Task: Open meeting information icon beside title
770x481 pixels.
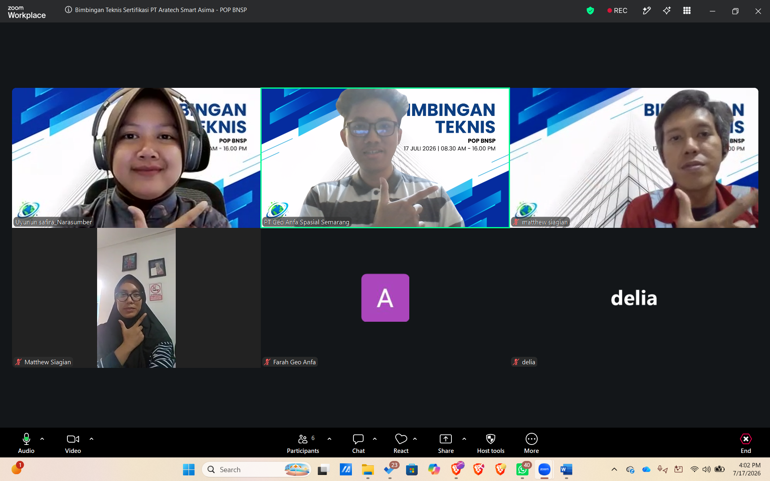Action: (68, 10)
